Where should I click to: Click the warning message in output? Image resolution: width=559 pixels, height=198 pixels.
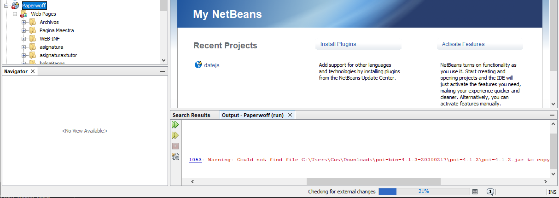(x=379, y=160)
